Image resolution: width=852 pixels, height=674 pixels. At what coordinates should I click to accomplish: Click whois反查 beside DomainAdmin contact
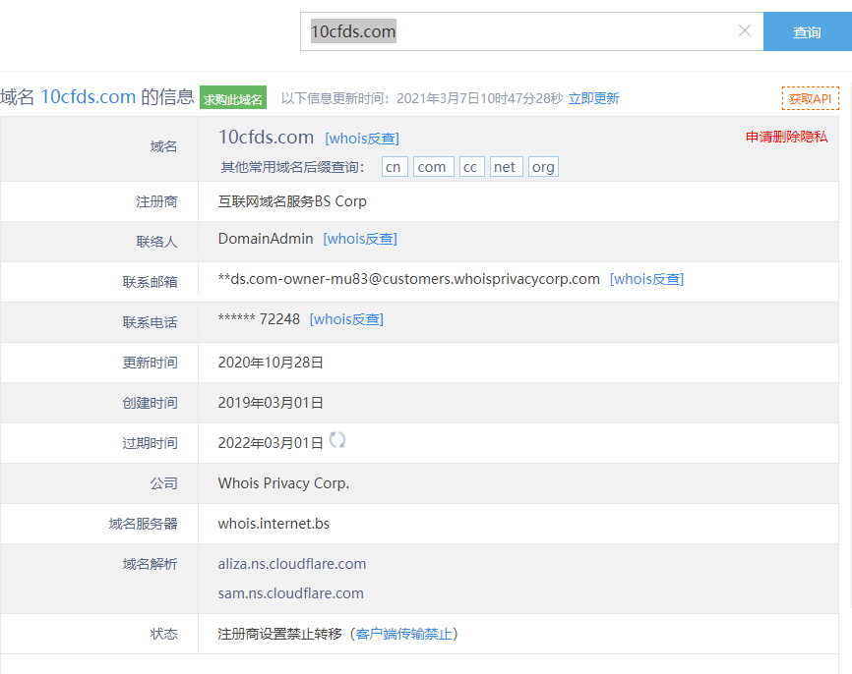360,239
